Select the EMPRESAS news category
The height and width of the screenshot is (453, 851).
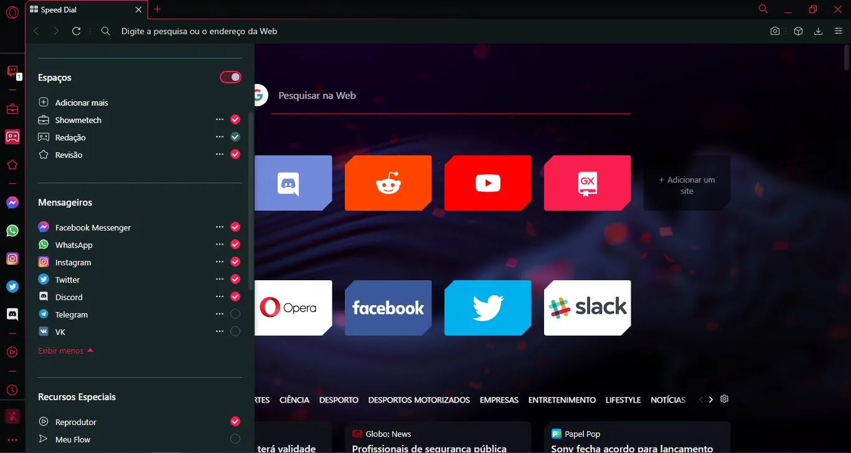(x=499, y=400)
